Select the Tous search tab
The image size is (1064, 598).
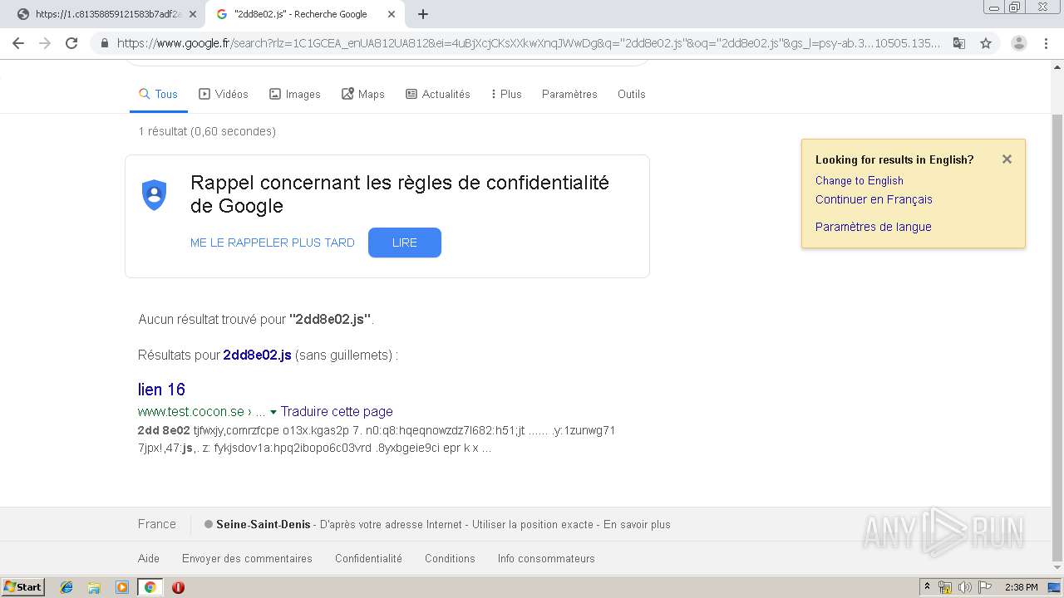click(158, 94)
